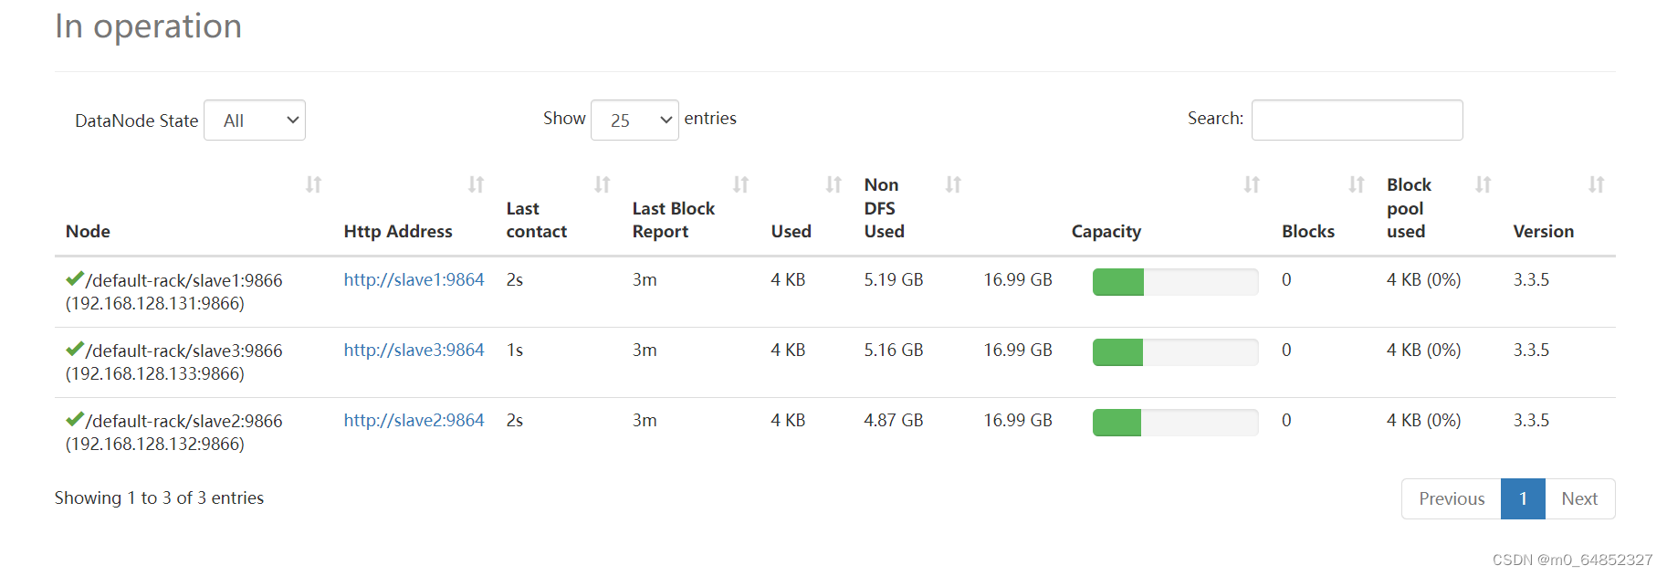Click green checkmark beside slave1 node

[75, 279]
